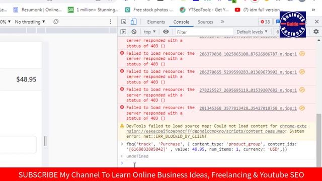322x181 pixels.
Task: Click the 38 errors counter badge
Action: (x=265, y=22)
